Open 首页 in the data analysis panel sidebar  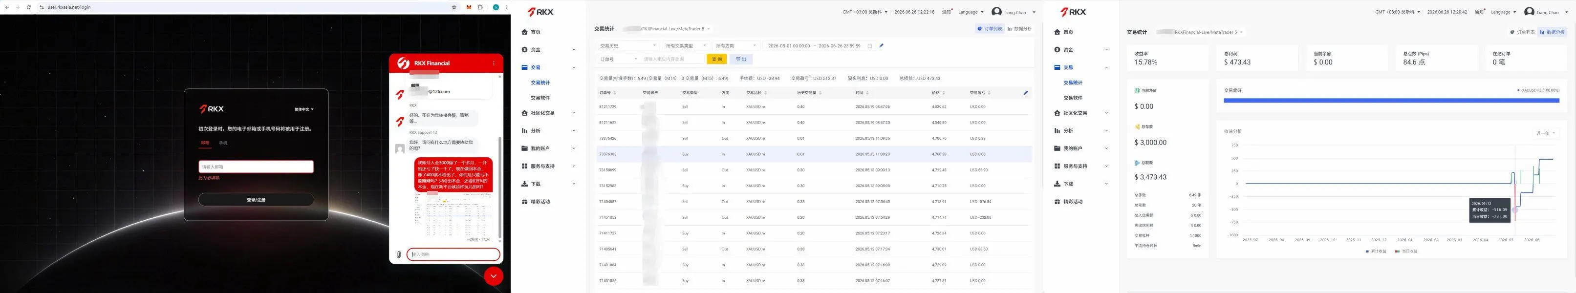[1068, 32]
